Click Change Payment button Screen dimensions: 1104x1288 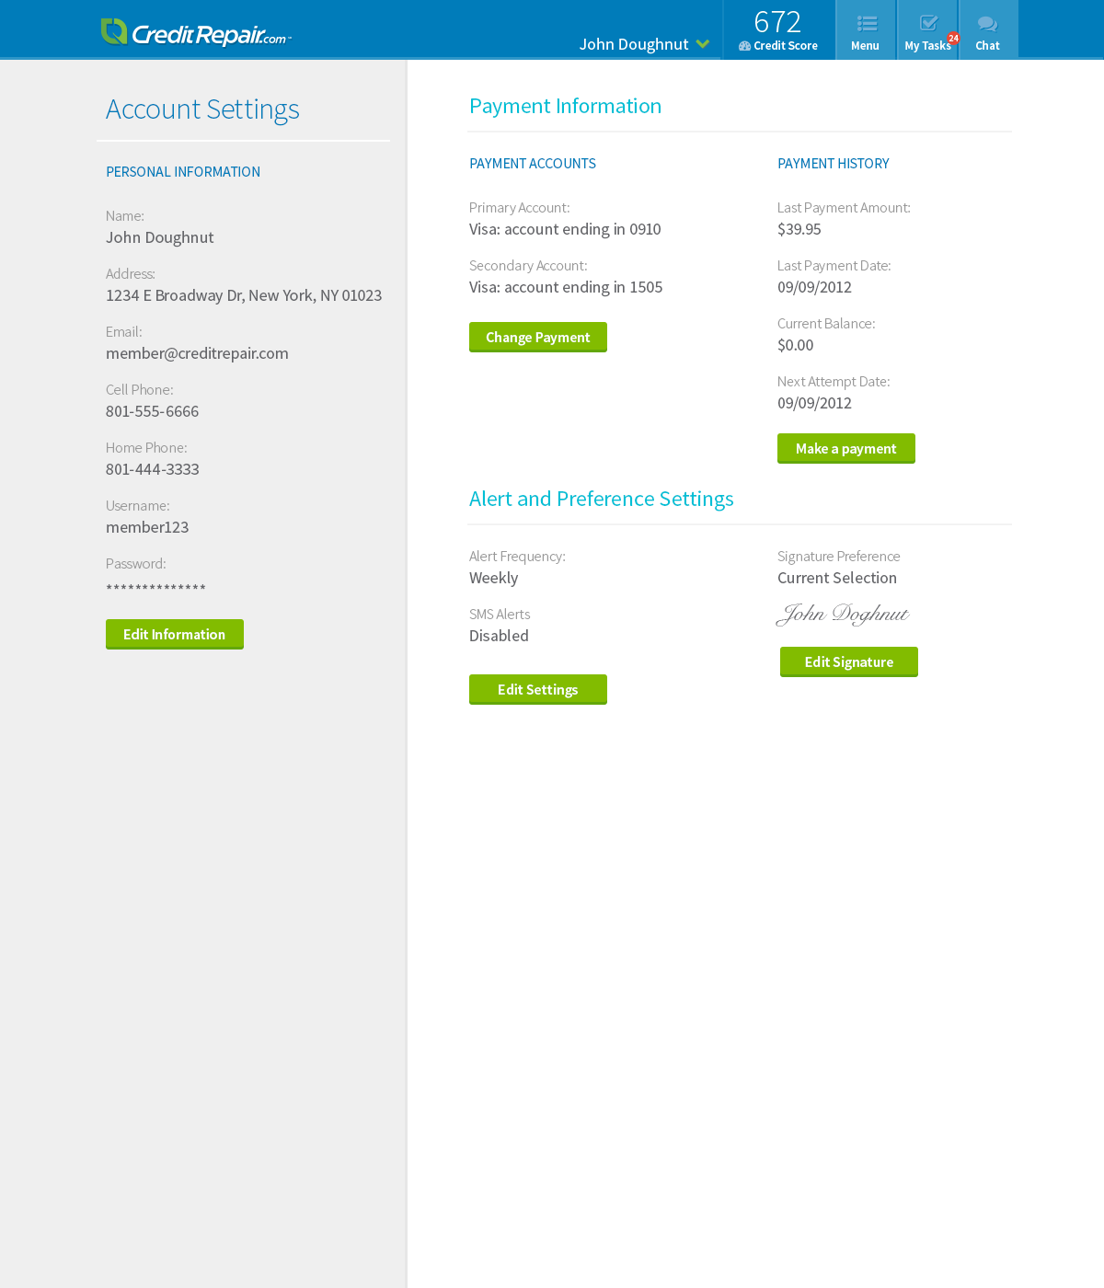click(538, 337)
